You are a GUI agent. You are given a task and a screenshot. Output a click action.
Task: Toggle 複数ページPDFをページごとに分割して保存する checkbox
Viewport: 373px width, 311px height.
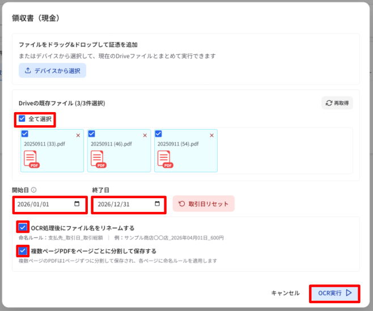pos(23,250)
